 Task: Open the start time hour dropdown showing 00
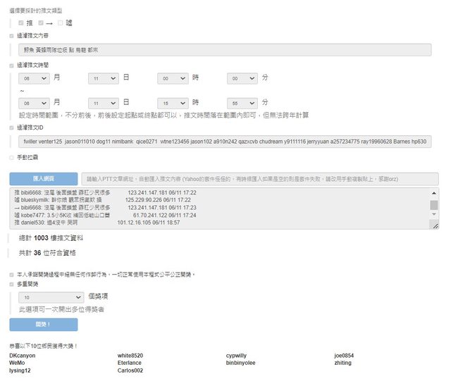tap(172, 79)
